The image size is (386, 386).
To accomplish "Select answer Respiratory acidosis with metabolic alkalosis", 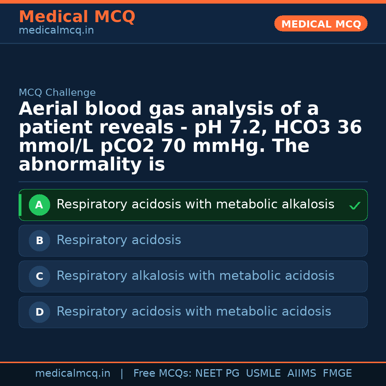I will click(x=195, y=204).
